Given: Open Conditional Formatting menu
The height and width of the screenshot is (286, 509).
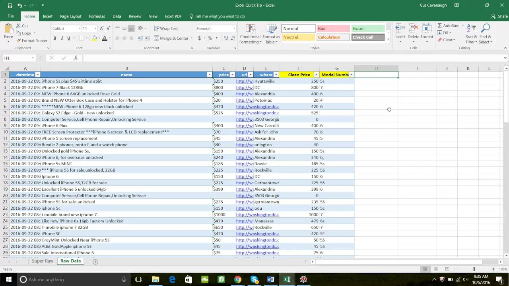Looking at the screenshot, I should [x=250, y=34].
